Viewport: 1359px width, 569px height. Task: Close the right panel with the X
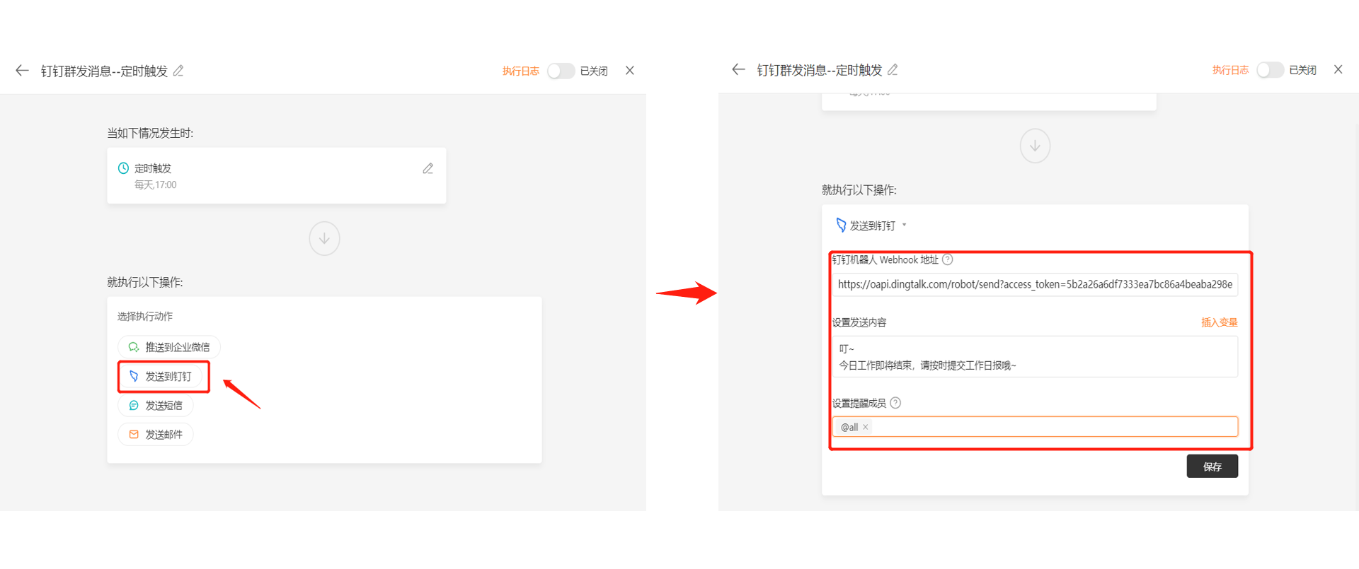tap(1338, 69)
